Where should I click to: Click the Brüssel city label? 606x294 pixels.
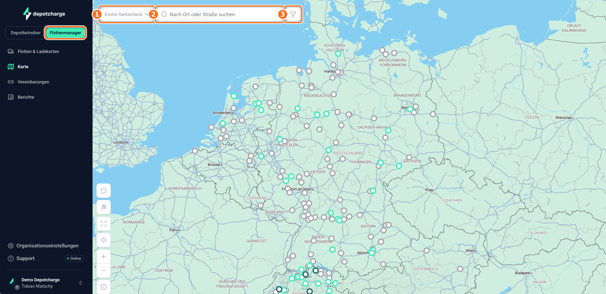pos(214,165)
